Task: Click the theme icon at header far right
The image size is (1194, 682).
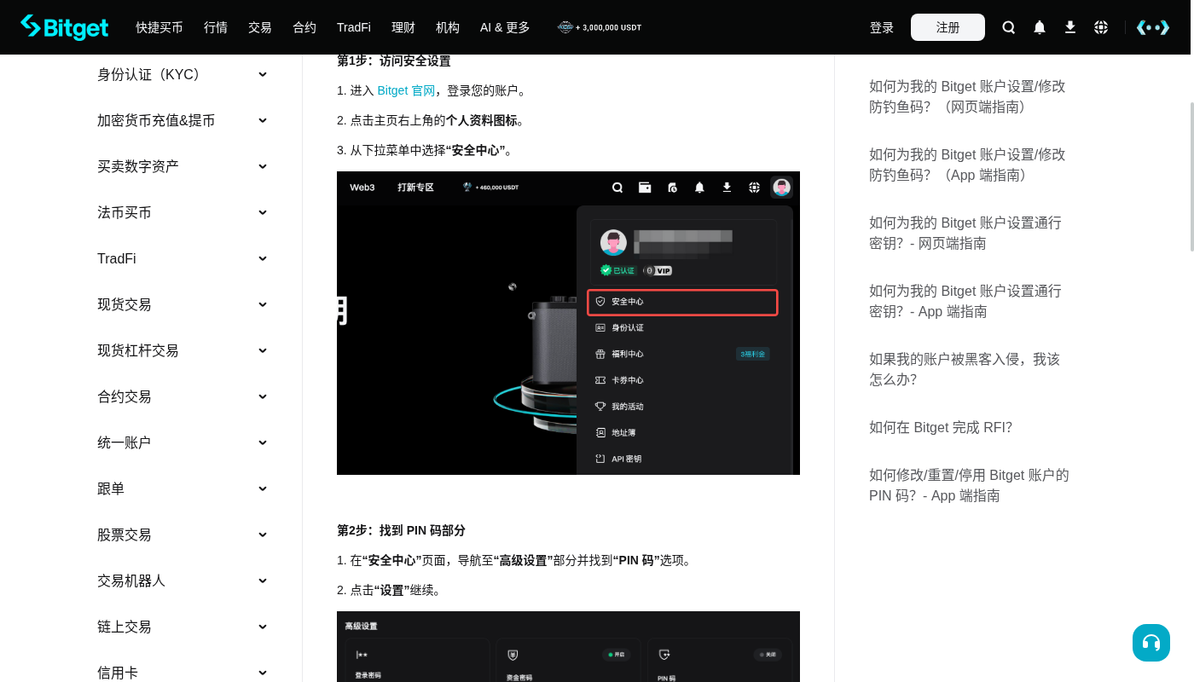Action: (x=1153, y=27)
